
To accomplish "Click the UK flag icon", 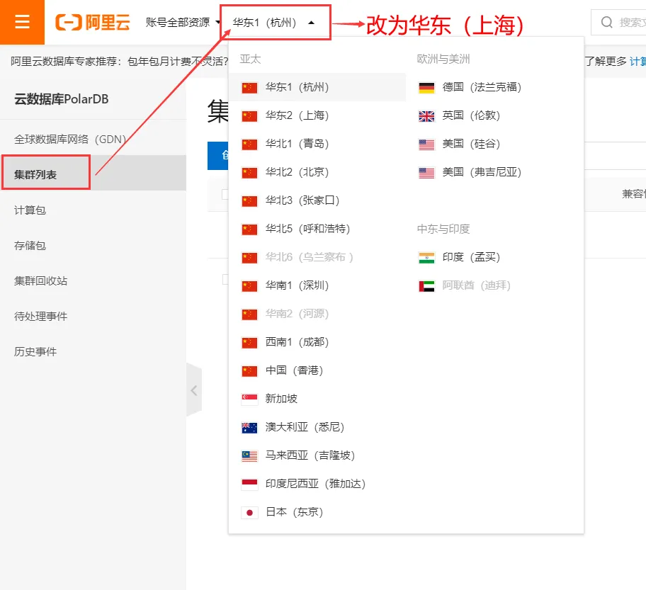I will pos(426,116).
